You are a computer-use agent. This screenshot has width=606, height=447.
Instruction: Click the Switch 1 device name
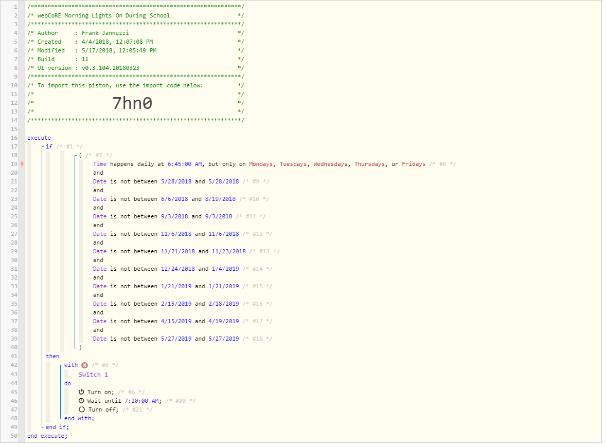coord(93,376)
